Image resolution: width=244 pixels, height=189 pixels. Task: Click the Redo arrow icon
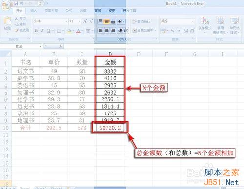(x=31, y=3)
